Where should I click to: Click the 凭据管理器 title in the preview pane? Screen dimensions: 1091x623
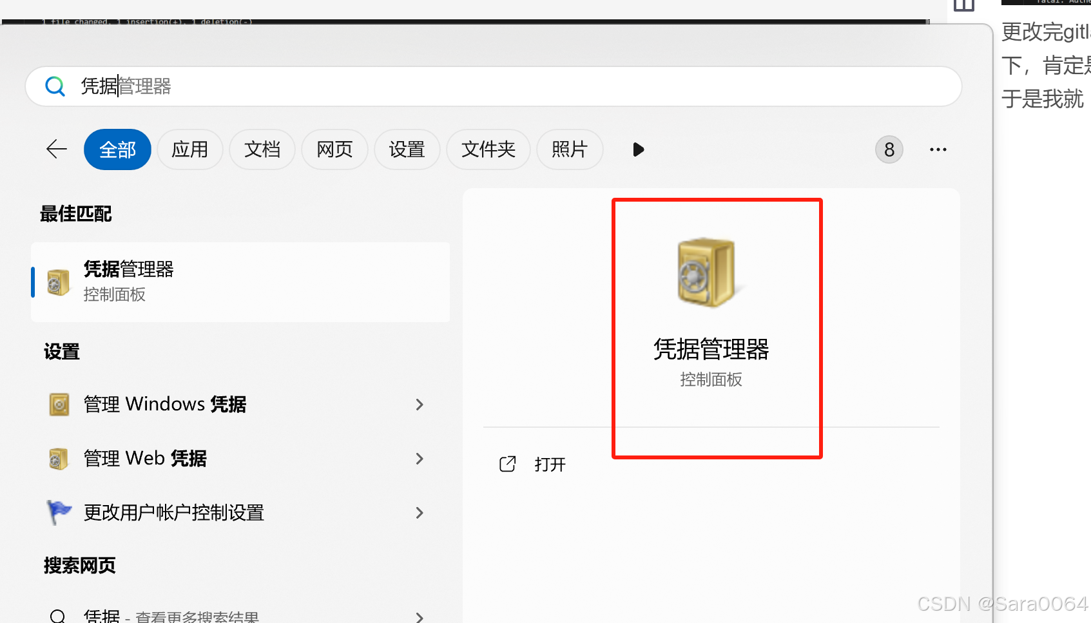click(711, 349)
